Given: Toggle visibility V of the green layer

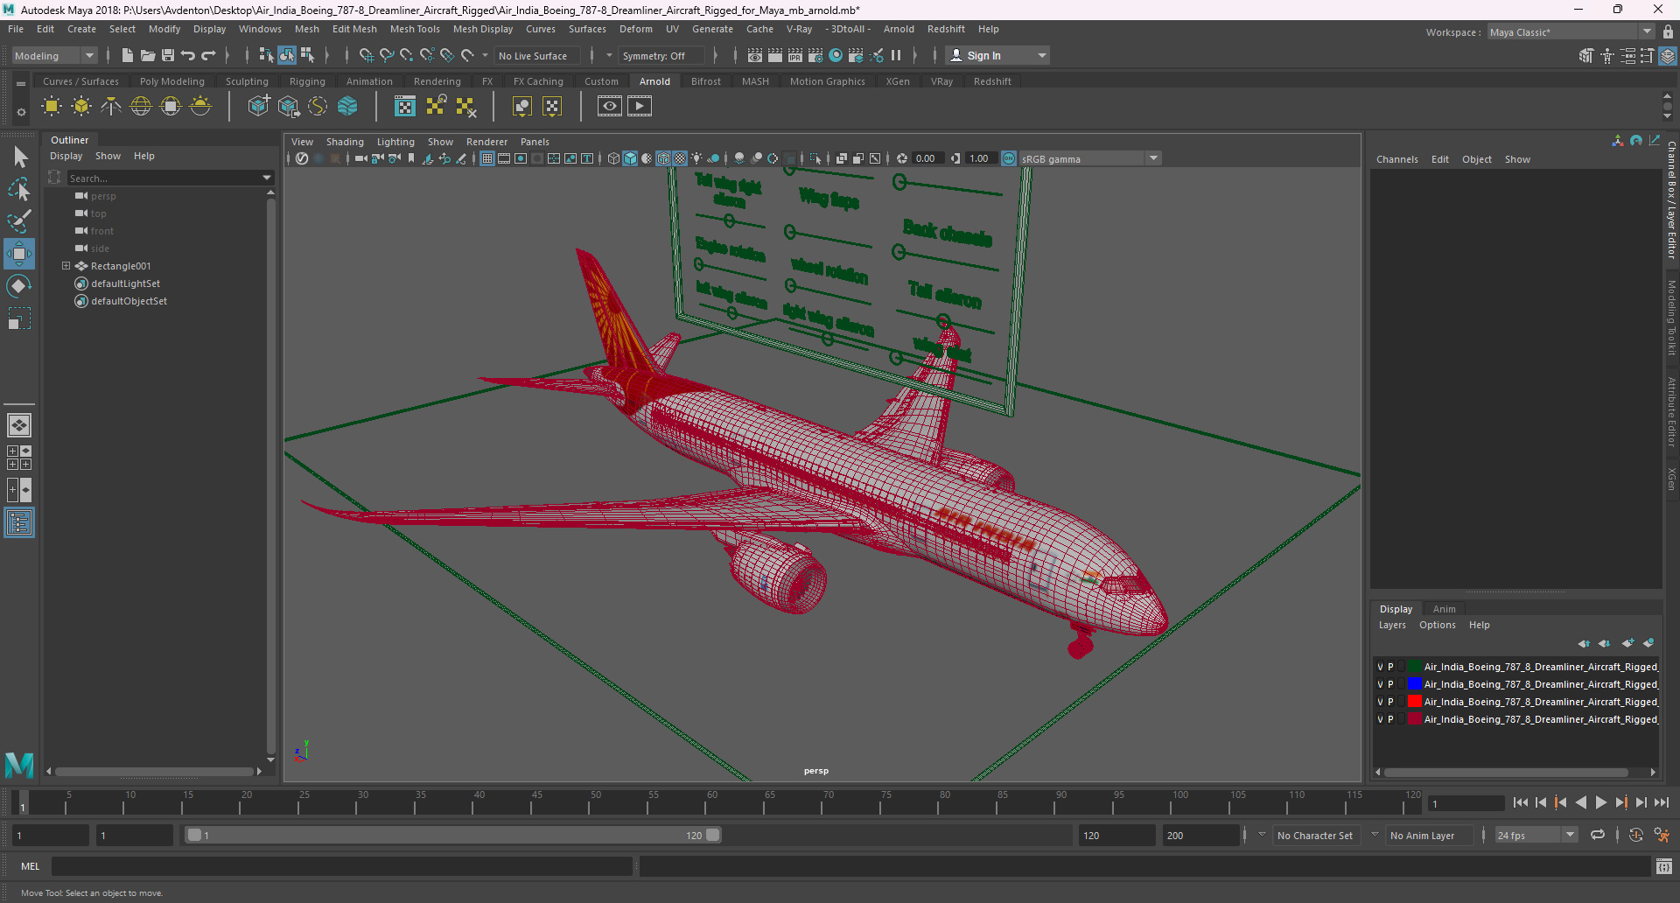Looking at the screenshot, I should 1381,667.
